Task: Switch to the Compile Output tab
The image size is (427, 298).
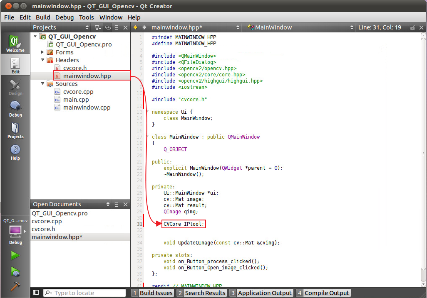Action: tap(327, 293)
